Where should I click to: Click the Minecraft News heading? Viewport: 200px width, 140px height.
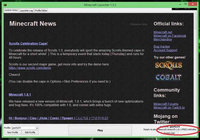(33, 24)
